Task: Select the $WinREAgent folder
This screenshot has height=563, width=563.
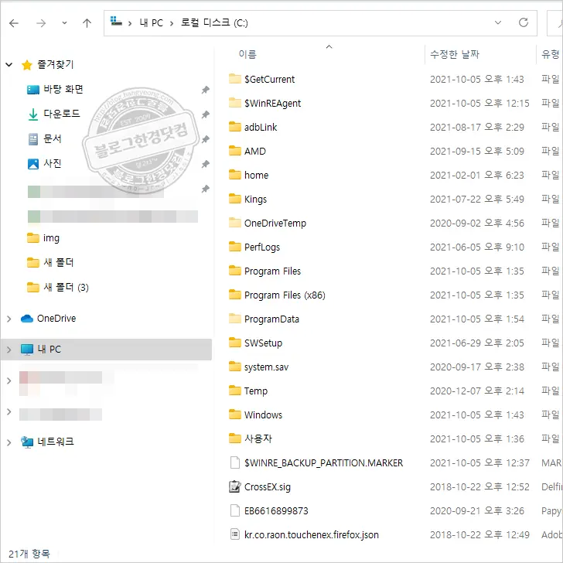Action: (264, 103)
